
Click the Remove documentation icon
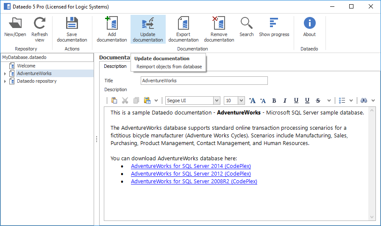(x=219, y=24)
